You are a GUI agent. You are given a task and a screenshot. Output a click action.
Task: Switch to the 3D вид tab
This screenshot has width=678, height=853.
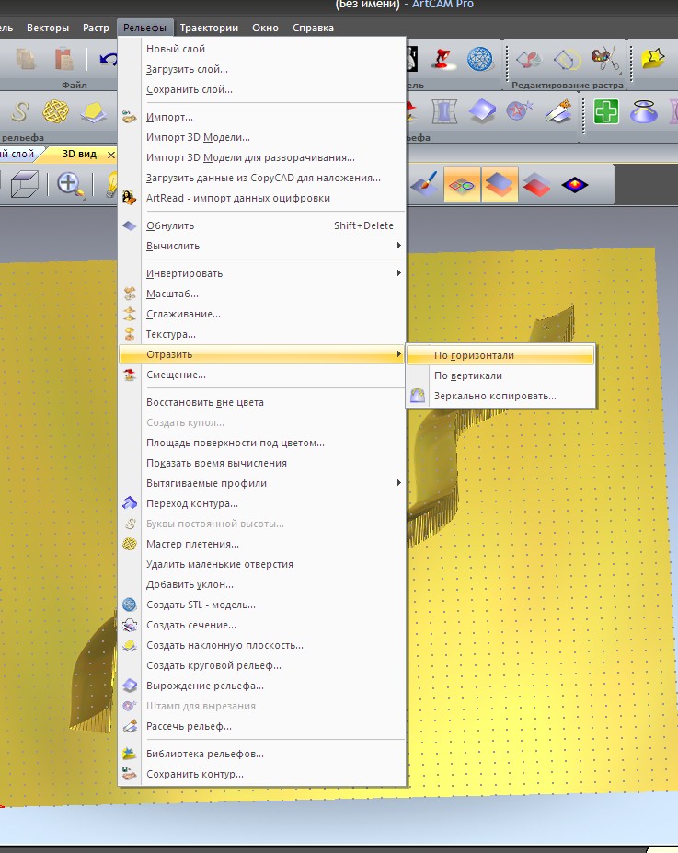pyautogui.click(x=79, y=154)
